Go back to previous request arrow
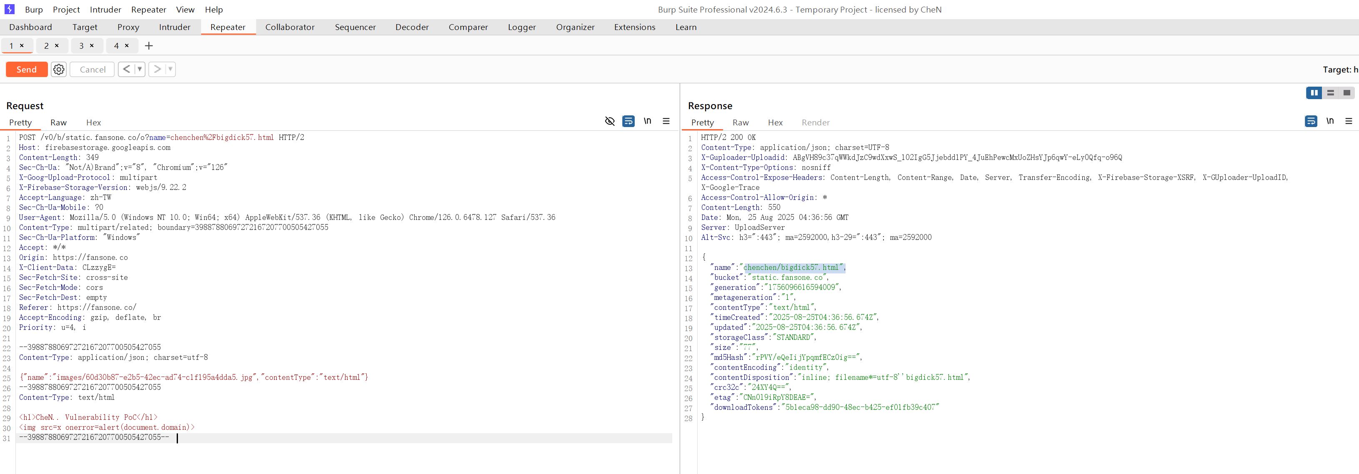 tap(126, 69)
